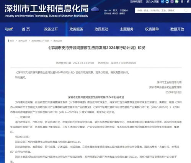The height and width of the screenshot is (163, 191).
Task: Click the 到2024年底: line
Action: [x=22, y=137]
